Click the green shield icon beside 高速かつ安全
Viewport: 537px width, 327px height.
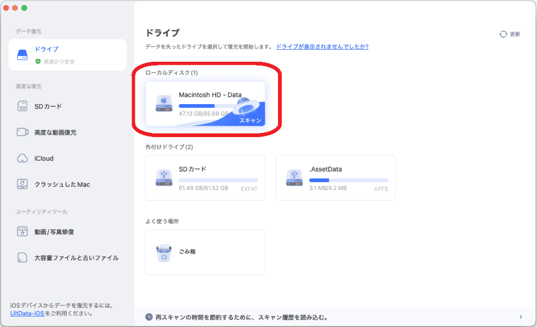point(38,62)
